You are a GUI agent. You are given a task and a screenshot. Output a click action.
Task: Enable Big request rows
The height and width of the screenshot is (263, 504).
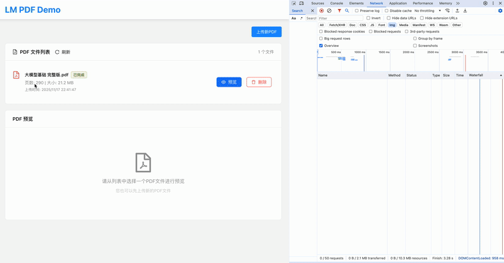pyautogui.click(x=321, y=38)
